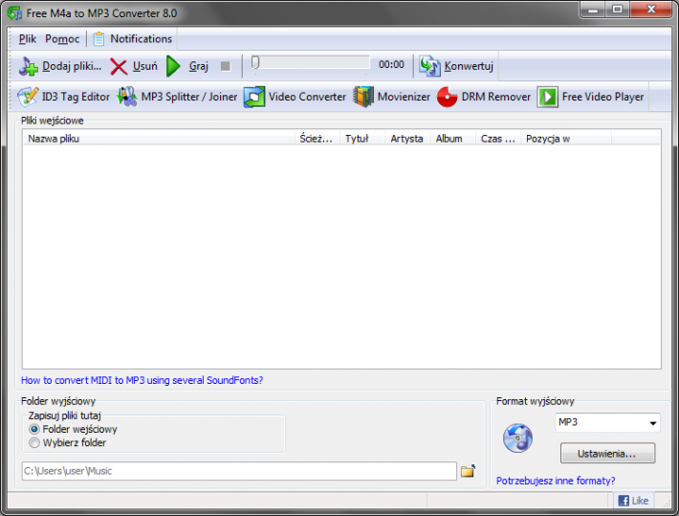
Task: Select Wybierz folder radio button
Action: click(x=34, y=442)
